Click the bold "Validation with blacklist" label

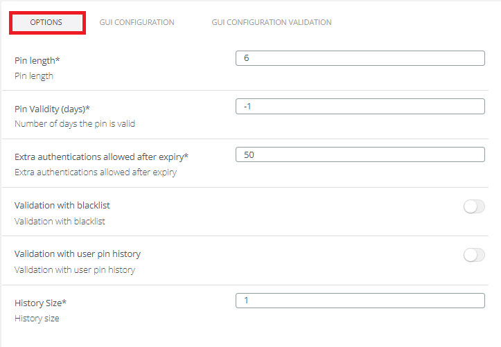[x=62, y=206]
